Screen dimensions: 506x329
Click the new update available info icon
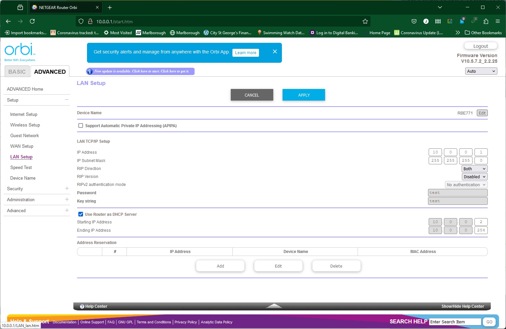(90, 71)
